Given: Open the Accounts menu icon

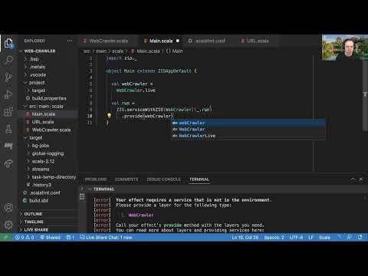Looking at the screenshot, I should (x=8, y=208).
